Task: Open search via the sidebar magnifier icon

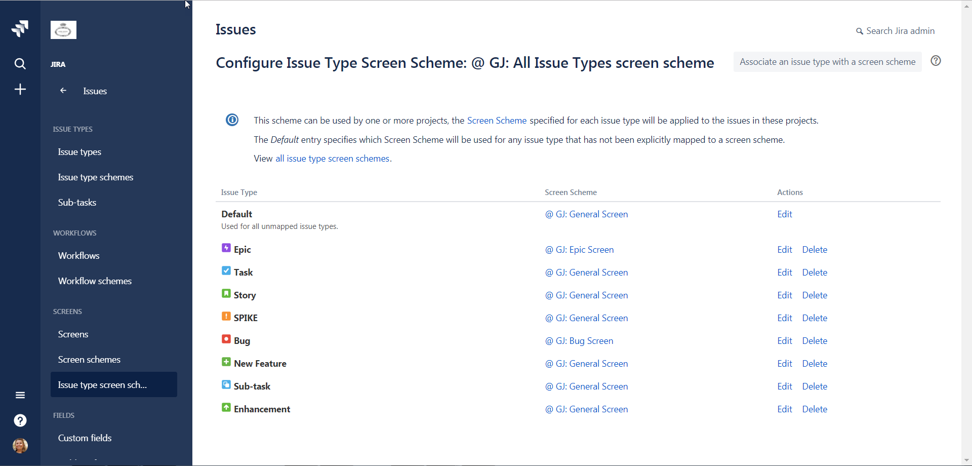Action: [x=20, y=64]
